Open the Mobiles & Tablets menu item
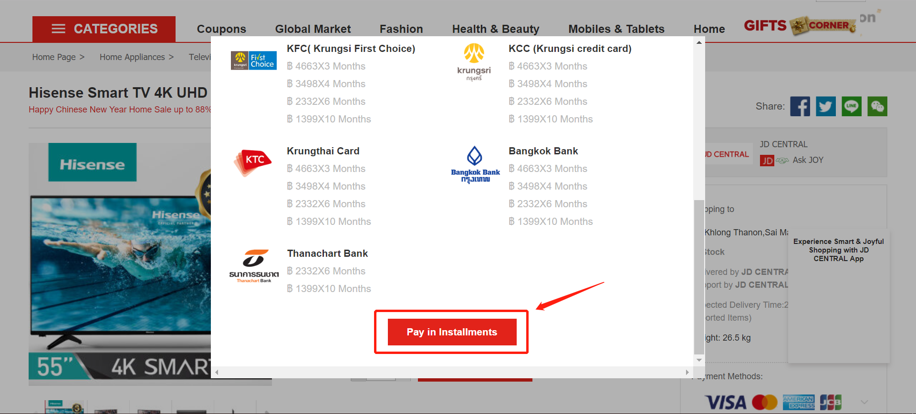 [x=616, y=29]
